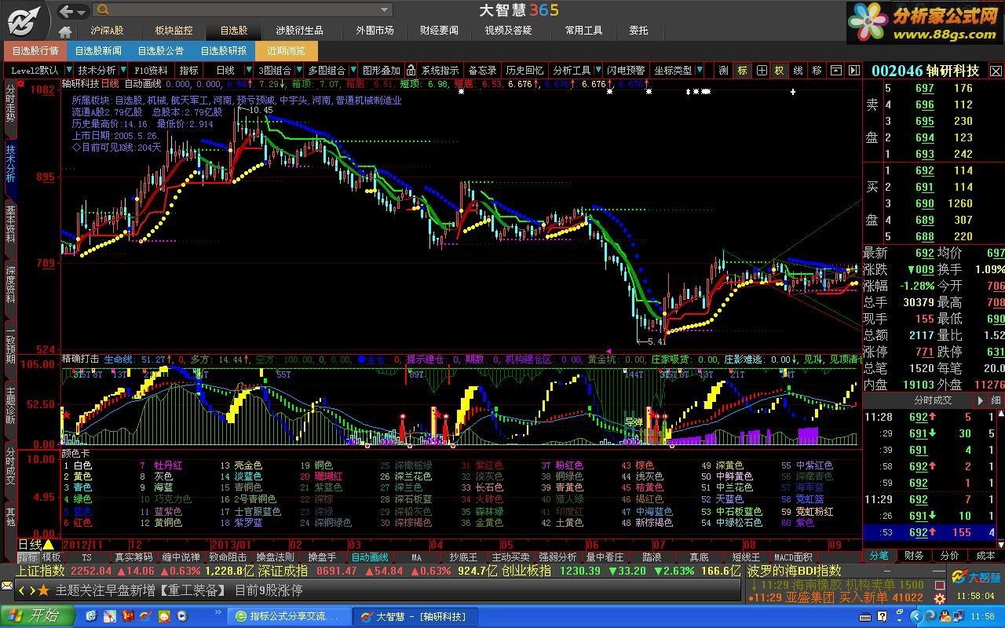Click the F10资料 button
The width and height of the screenshot is (1005, 628).
152,70
